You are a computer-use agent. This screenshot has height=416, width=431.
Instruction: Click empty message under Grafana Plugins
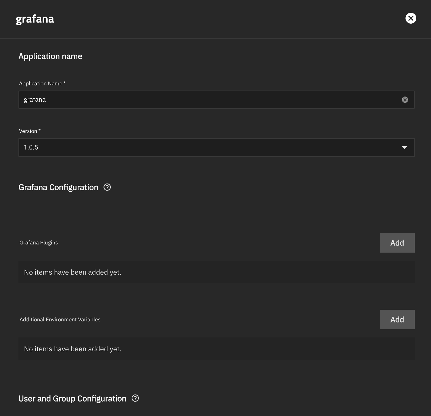tap(73, 272)
